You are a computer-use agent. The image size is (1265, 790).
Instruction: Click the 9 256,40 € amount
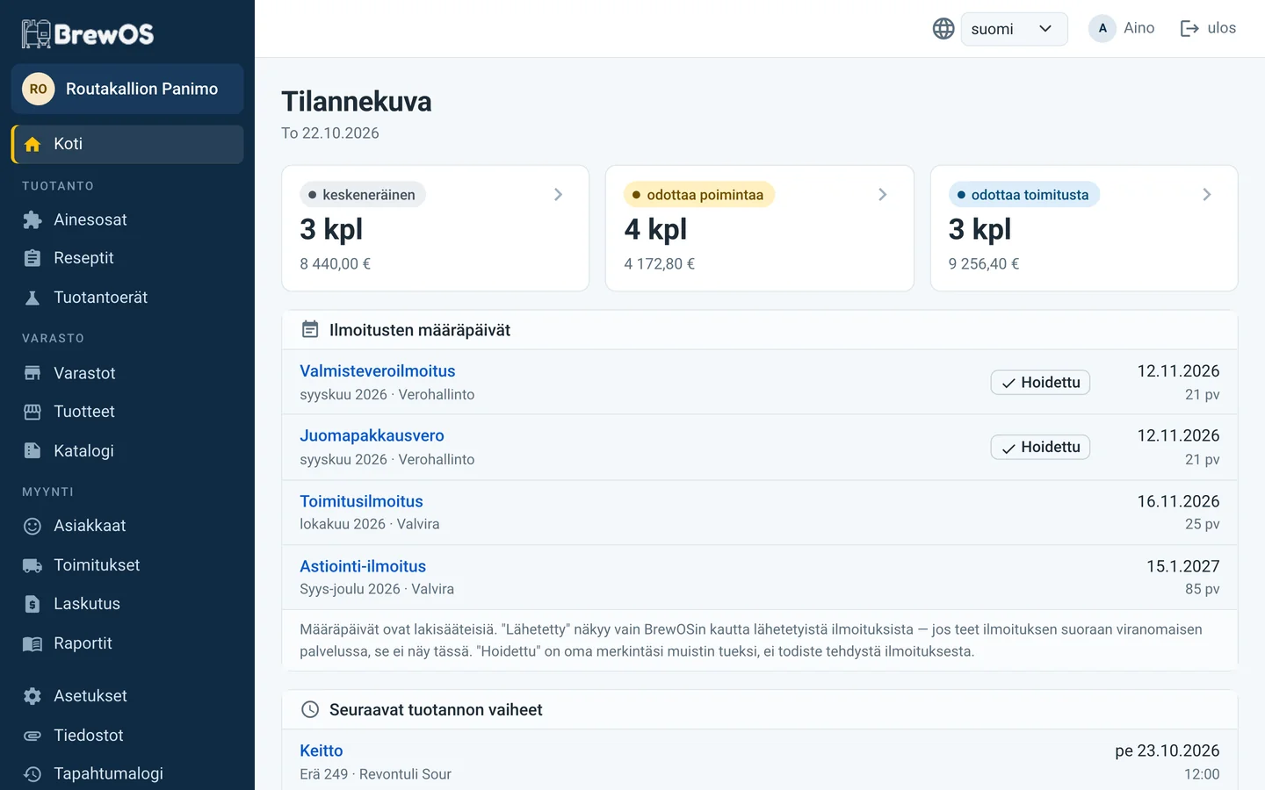tap(984, 263)
